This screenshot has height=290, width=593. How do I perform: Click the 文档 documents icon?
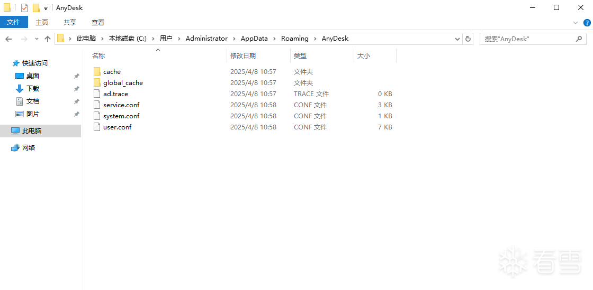[19, 101]
